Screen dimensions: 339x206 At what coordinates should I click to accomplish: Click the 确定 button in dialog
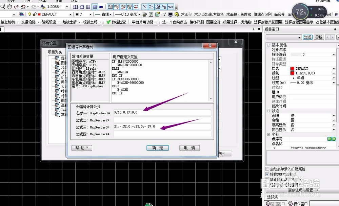tap(158, 148)
